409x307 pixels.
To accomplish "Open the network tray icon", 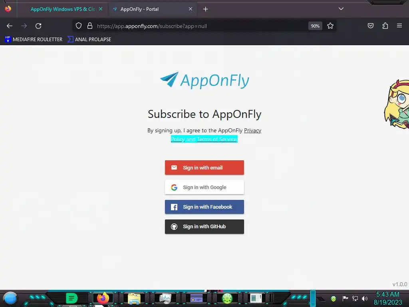I will pos(355,298).
